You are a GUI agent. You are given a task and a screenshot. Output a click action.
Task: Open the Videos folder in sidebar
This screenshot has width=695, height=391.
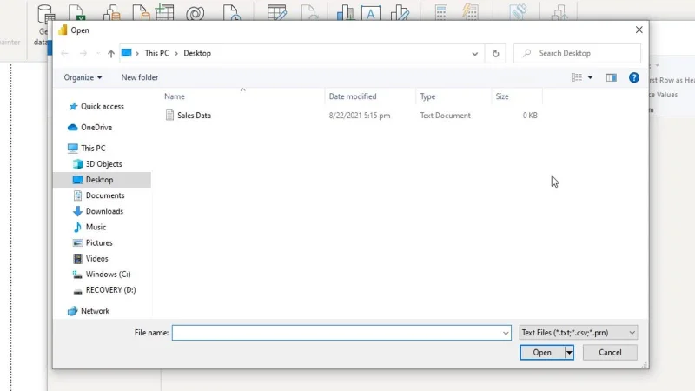pos(96,258)
